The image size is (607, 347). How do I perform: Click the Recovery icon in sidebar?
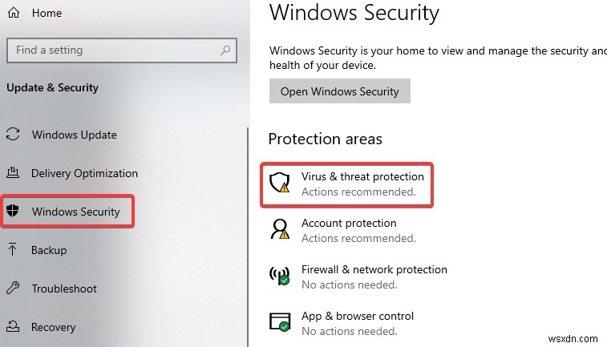coord(13,327)
